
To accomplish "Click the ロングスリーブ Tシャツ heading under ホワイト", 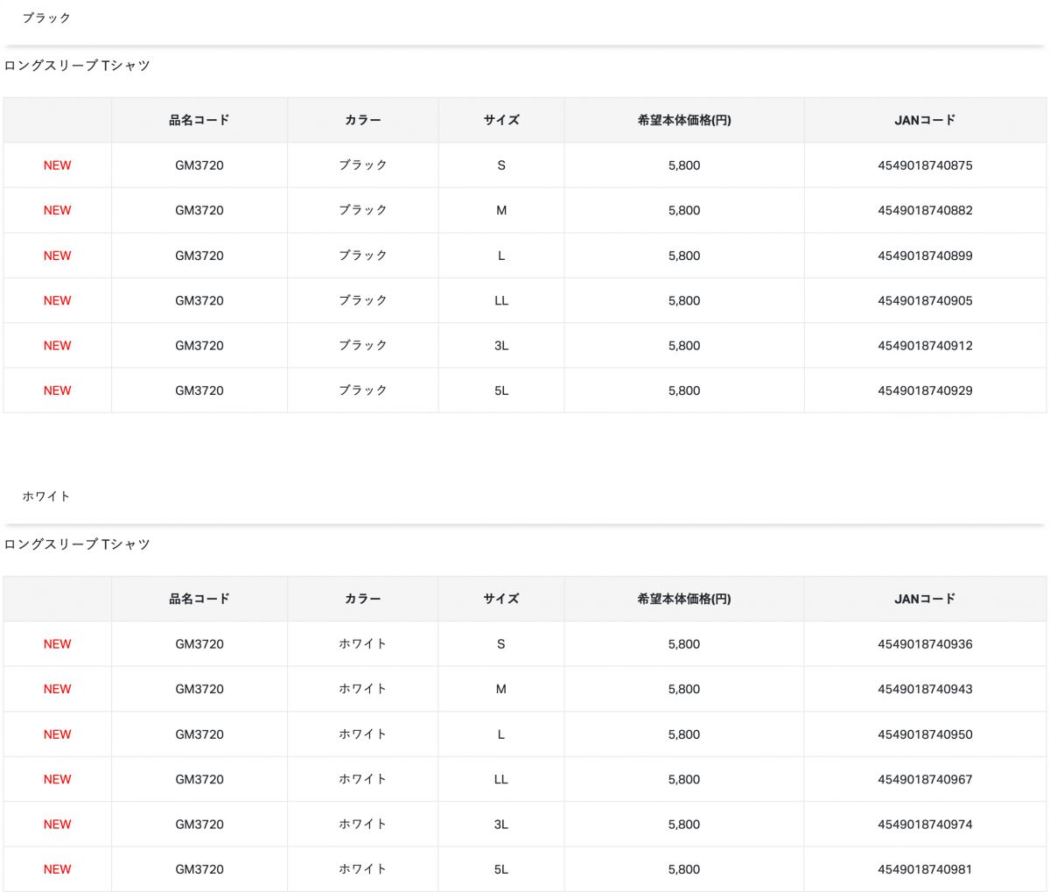I will [x=77, y=544].
